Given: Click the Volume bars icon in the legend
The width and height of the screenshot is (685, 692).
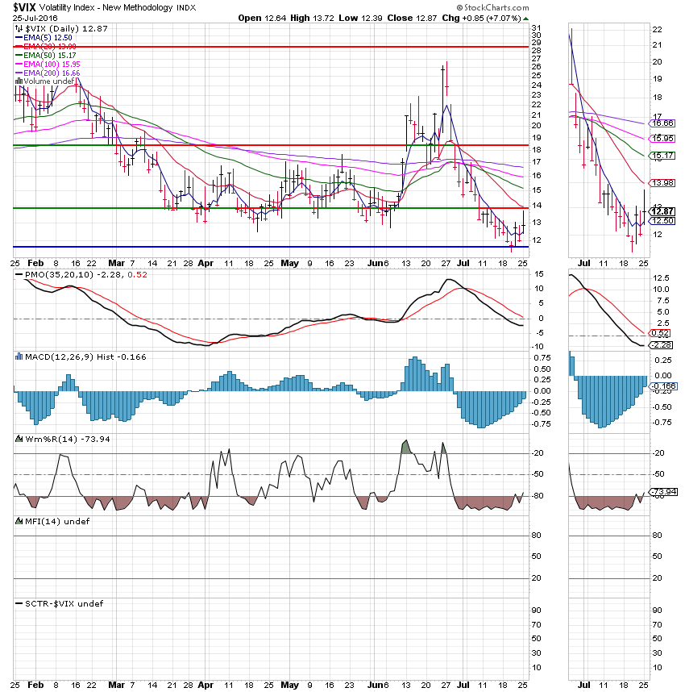Looking at the screenshot, I should click(19, 81).
